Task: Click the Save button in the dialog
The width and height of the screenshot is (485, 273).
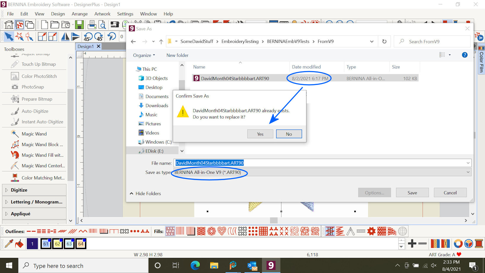Action: click(412, 193)
